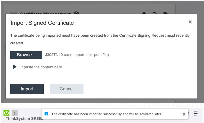This screenshot has height=123, width=204.
Task: Click the Or paste the content here label
Action: [x=40, y=67]
